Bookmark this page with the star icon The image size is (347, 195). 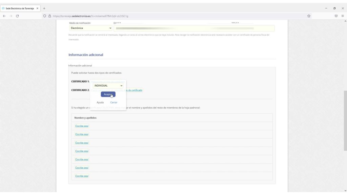309,16
